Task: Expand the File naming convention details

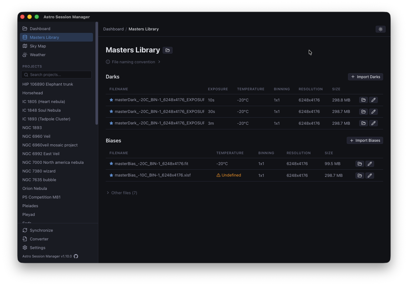Action: click(x=133, y=62)
